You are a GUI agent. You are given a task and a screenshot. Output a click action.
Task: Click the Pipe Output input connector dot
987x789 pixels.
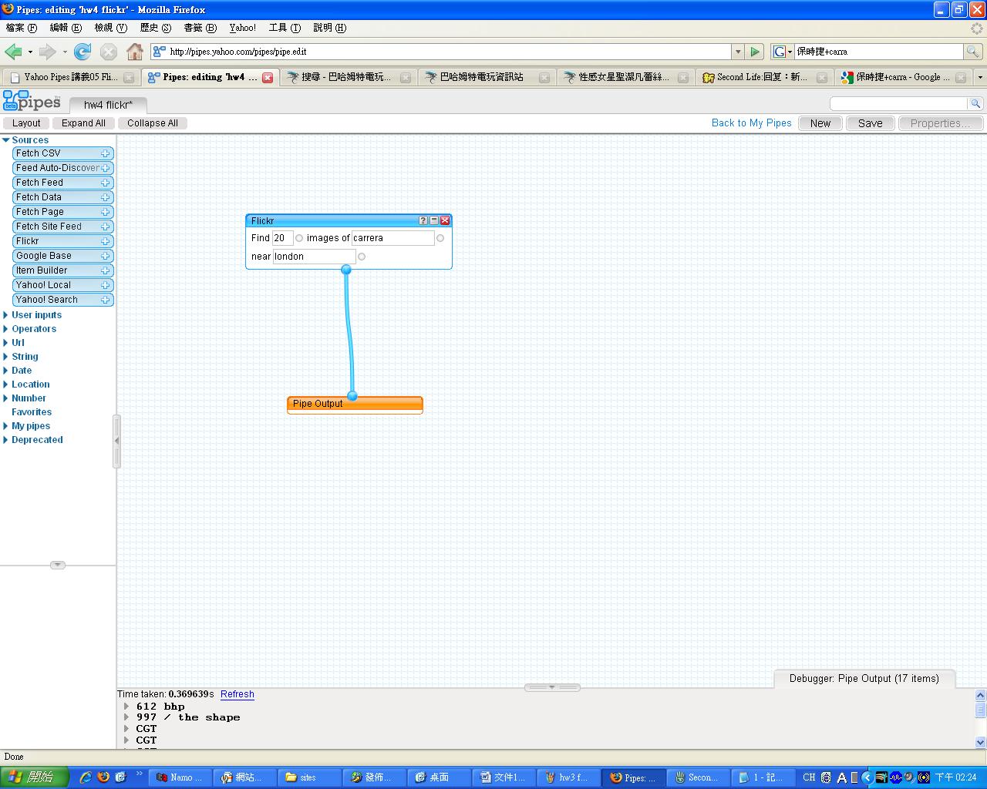coord(352,396)
